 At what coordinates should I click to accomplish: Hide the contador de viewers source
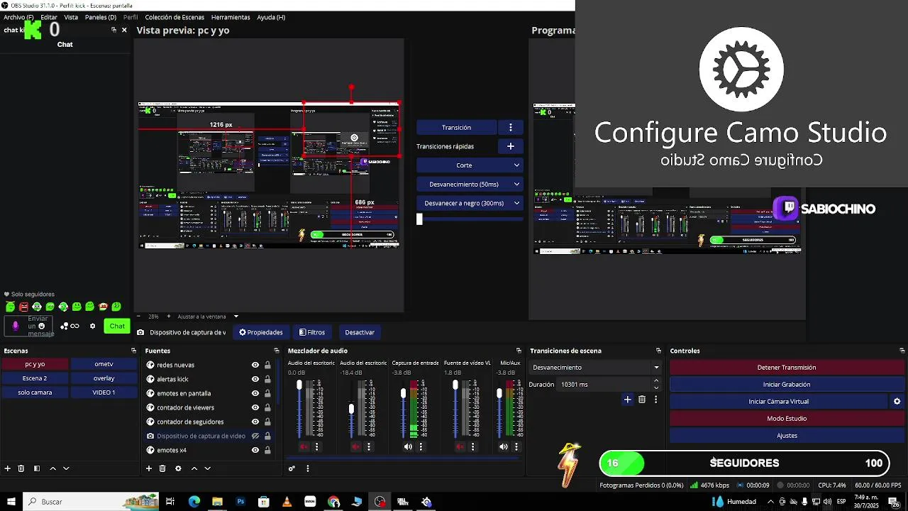(255, 407)
